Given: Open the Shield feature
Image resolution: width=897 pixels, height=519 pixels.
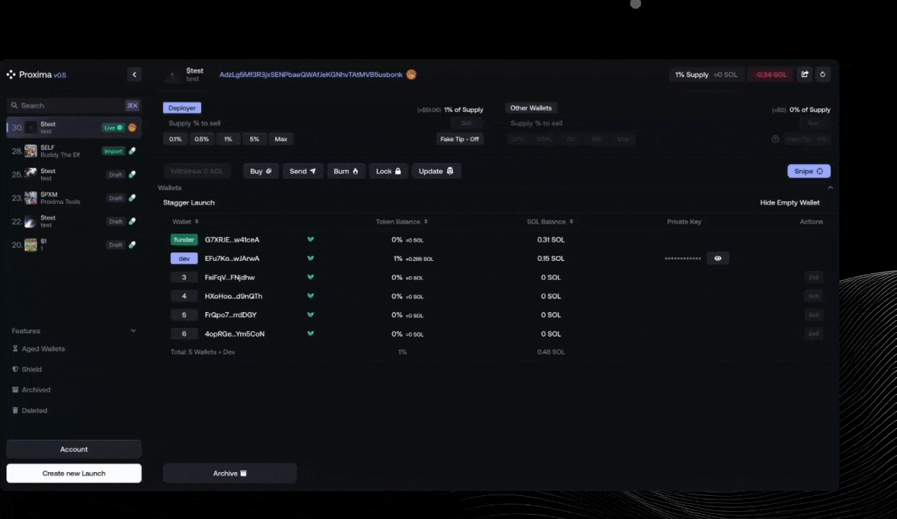Looking at the screenshot, I should [31, 369].
